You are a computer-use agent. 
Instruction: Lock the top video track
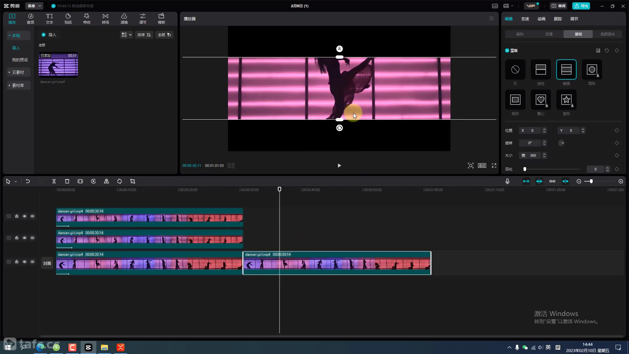(x=17, y=216)
